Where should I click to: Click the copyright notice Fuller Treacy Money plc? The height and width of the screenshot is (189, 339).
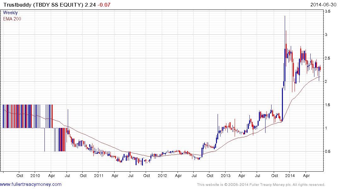(x=261, y=185)
